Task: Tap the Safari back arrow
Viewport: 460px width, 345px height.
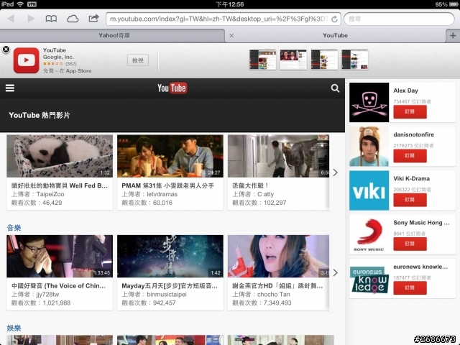Action: 11,19
